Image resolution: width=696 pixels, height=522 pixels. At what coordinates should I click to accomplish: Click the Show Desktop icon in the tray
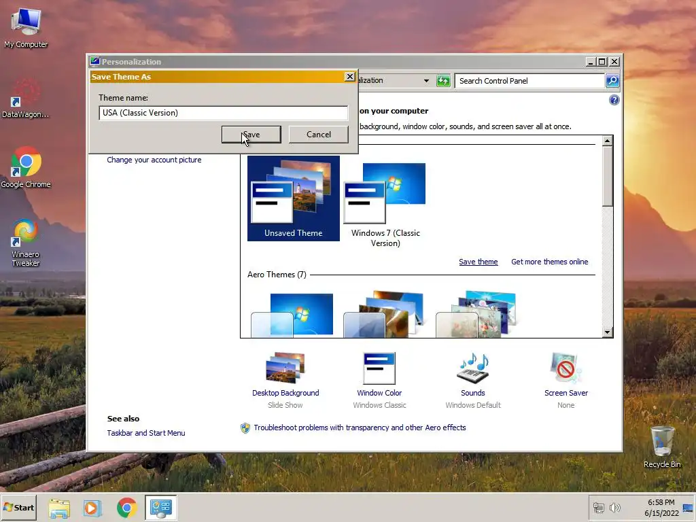pos(689,508)
